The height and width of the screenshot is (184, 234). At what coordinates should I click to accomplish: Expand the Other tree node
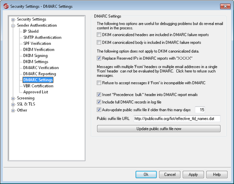tap(13, 110)
